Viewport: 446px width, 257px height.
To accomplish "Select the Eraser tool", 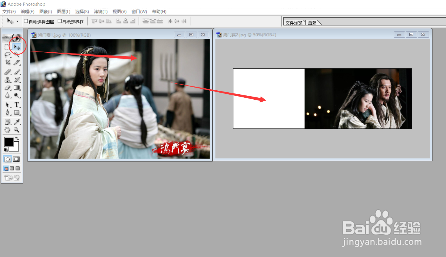I will (8, 88).
